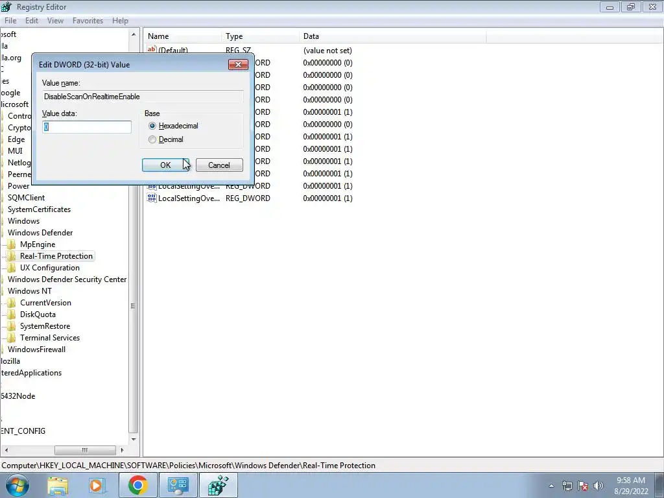Image resolution: width=664 pixels, height=498 pixels.
Task: Open the Help menu
Action: click(120, 20)
